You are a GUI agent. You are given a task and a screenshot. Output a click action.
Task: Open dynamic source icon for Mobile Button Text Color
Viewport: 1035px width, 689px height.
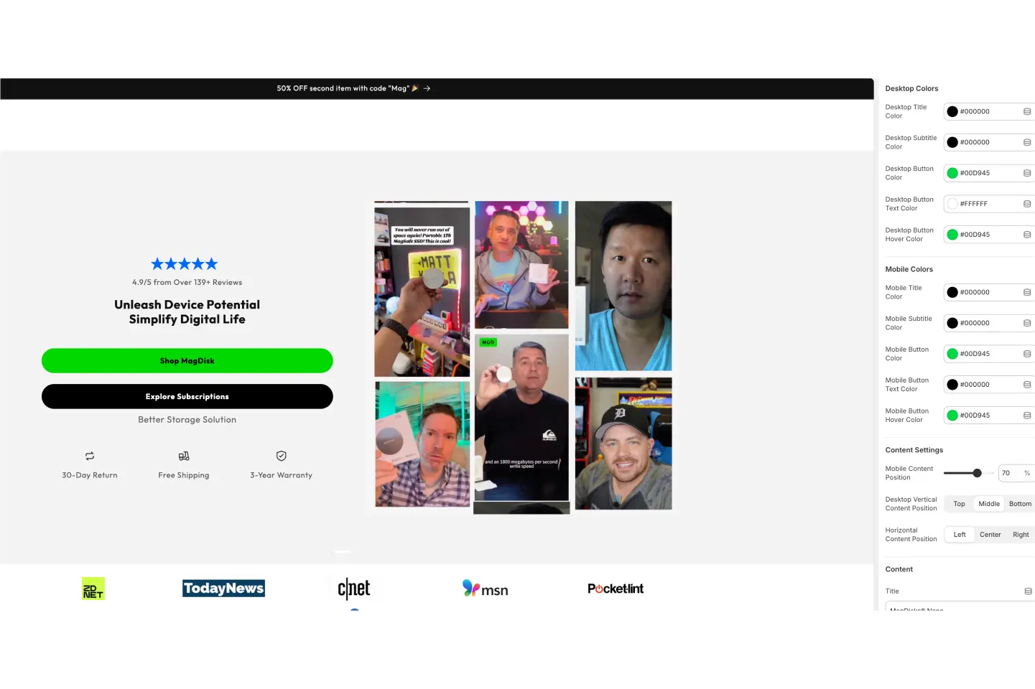point(1027,385)
